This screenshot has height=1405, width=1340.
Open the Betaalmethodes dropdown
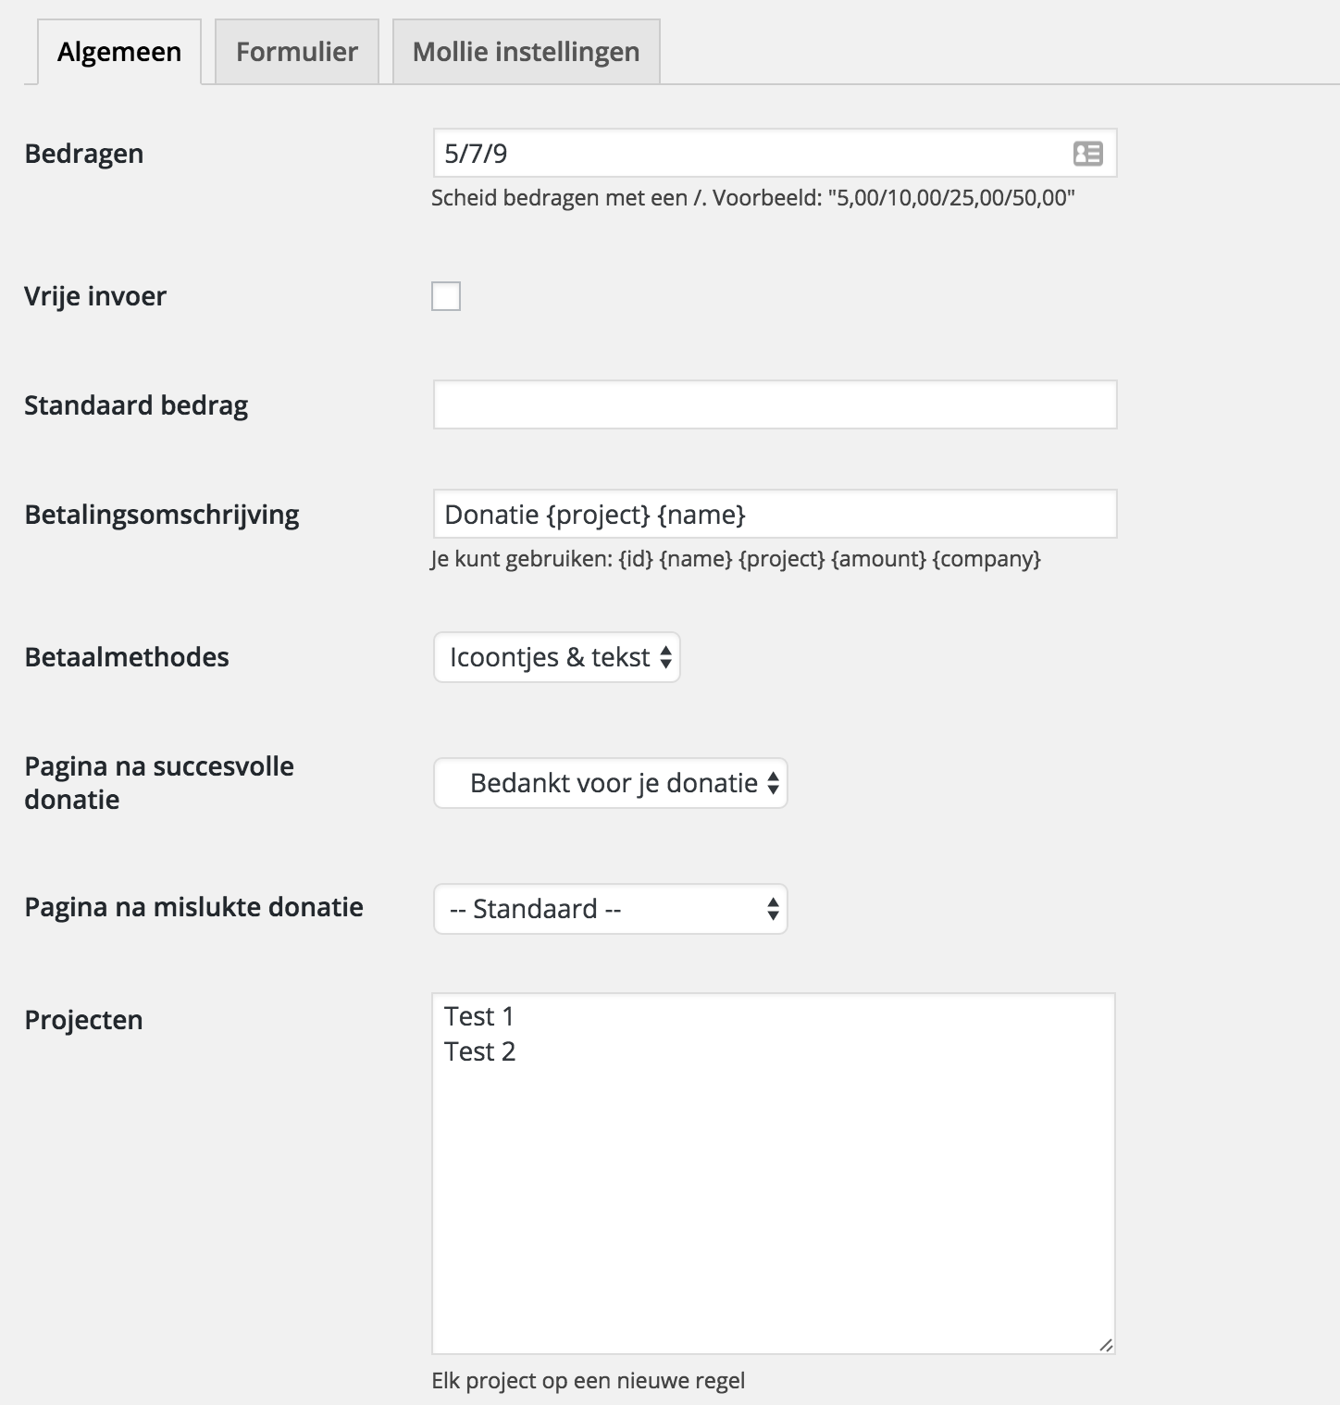click(557, 657)
